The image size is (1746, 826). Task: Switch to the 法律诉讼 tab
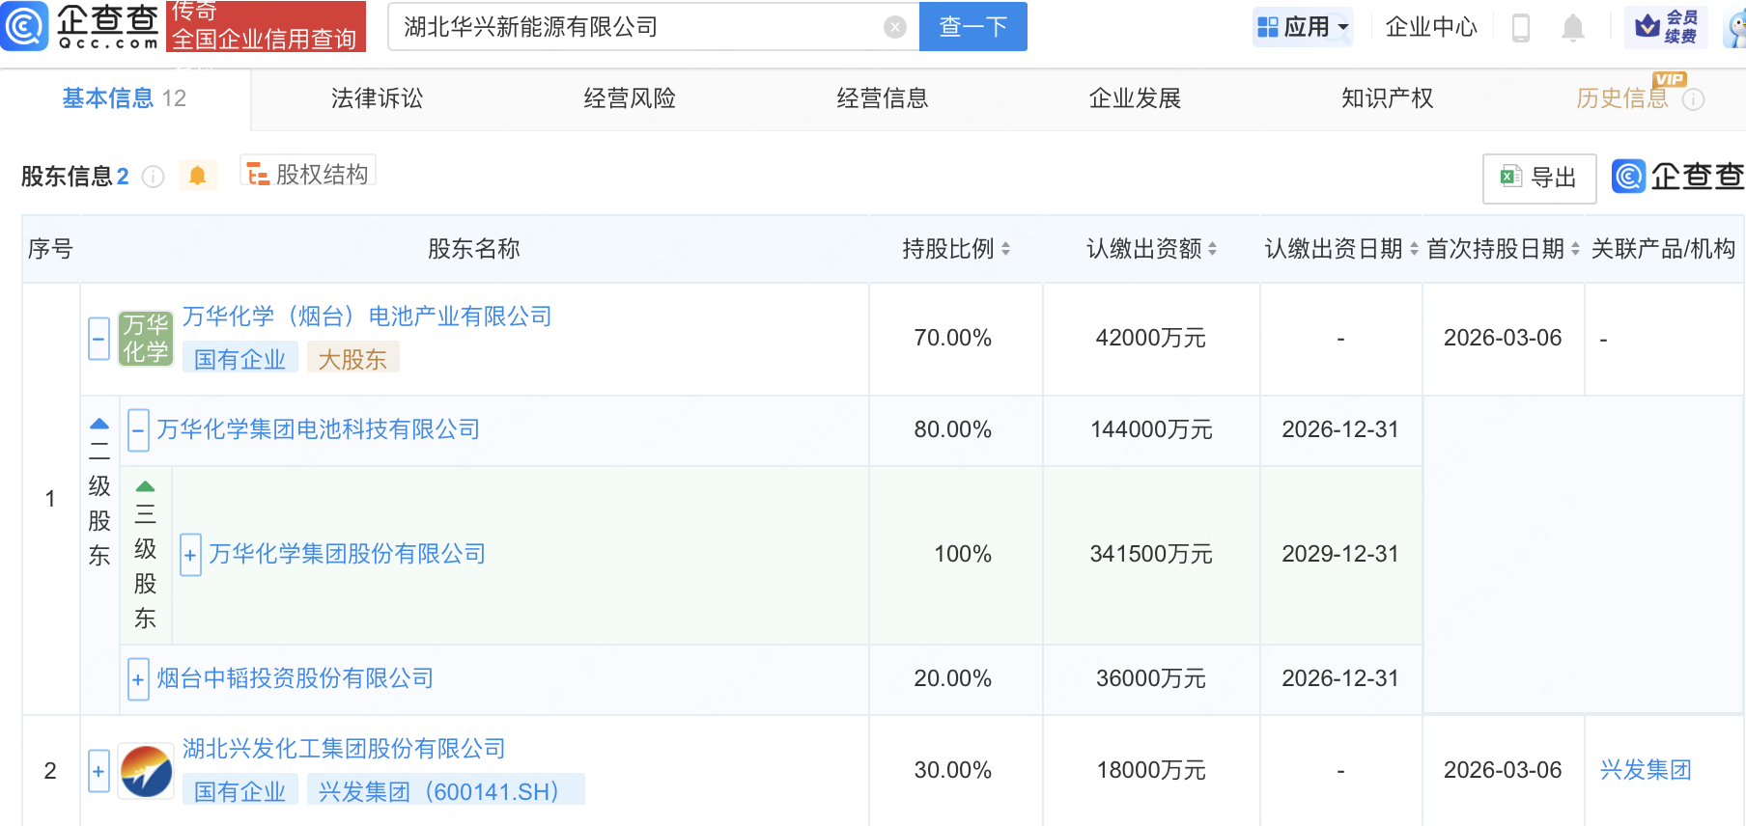[x=377, y=98]
